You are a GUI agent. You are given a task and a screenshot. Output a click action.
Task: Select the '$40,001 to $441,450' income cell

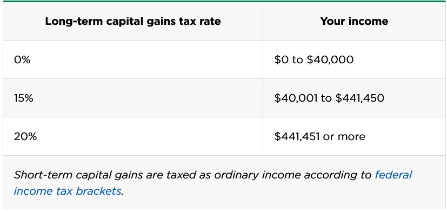[x=355, y=98]
